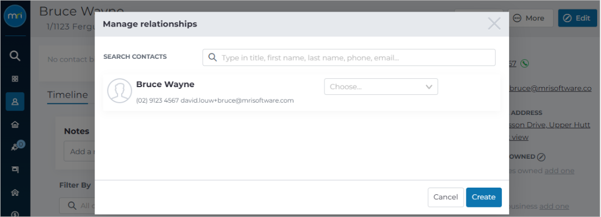Cancel the Manage relationships dialog

point(445,197)
